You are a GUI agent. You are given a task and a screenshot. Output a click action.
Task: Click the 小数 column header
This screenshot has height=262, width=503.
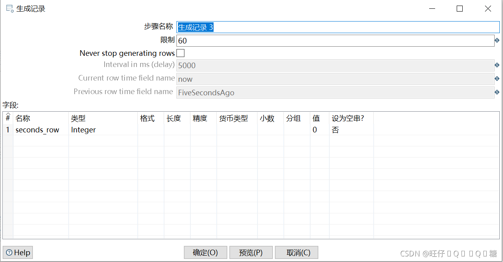tap(271, 118)
